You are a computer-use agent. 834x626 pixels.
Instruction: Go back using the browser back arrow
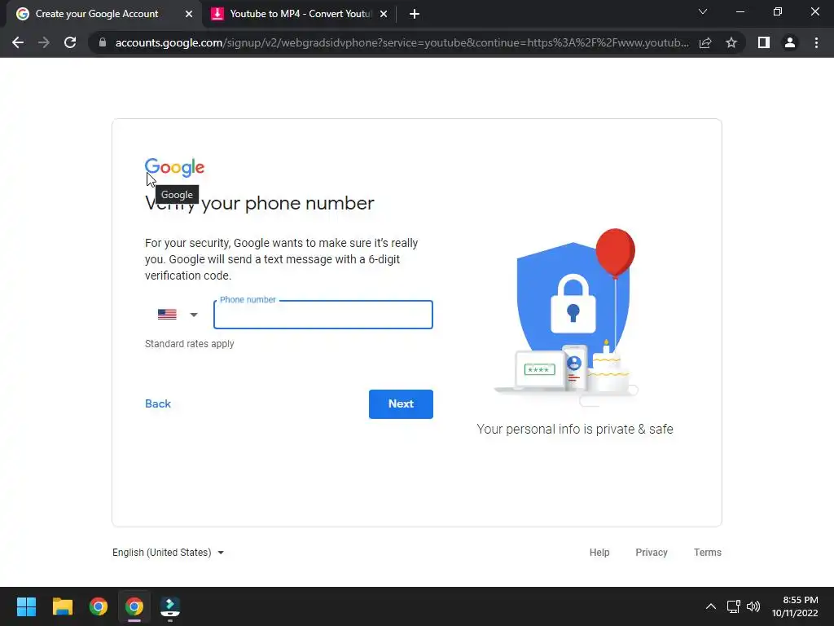point(18,42)
